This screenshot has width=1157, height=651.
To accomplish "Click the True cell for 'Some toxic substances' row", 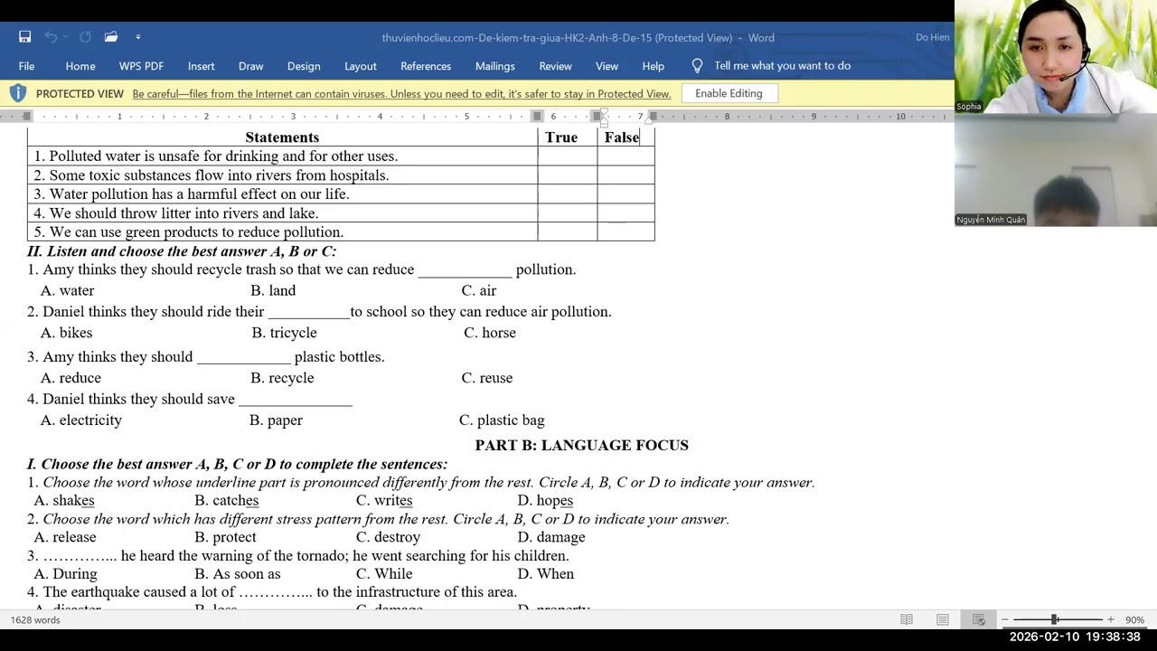I will (567, 175).
